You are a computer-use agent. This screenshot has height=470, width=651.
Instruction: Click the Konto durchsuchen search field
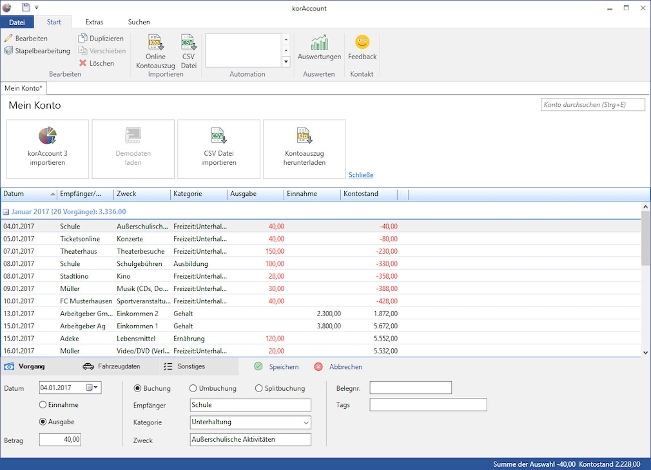click(x=592, y=105)
